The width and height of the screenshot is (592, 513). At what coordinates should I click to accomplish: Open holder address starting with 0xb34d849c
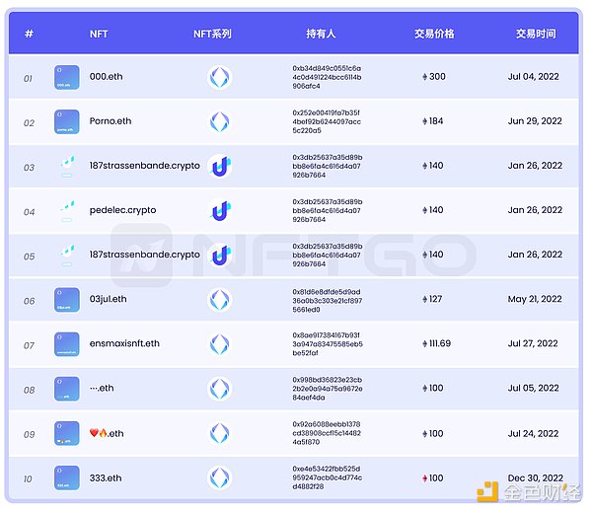pos(327,77)
